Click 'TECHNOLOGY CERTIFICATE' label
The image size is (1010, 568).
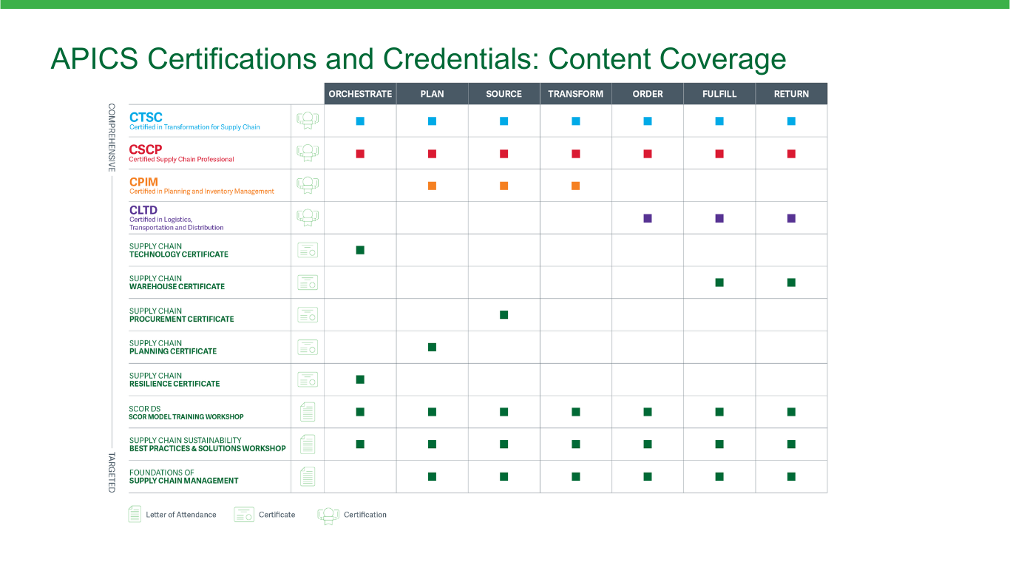pyautogui.click(x=179, y=254)
